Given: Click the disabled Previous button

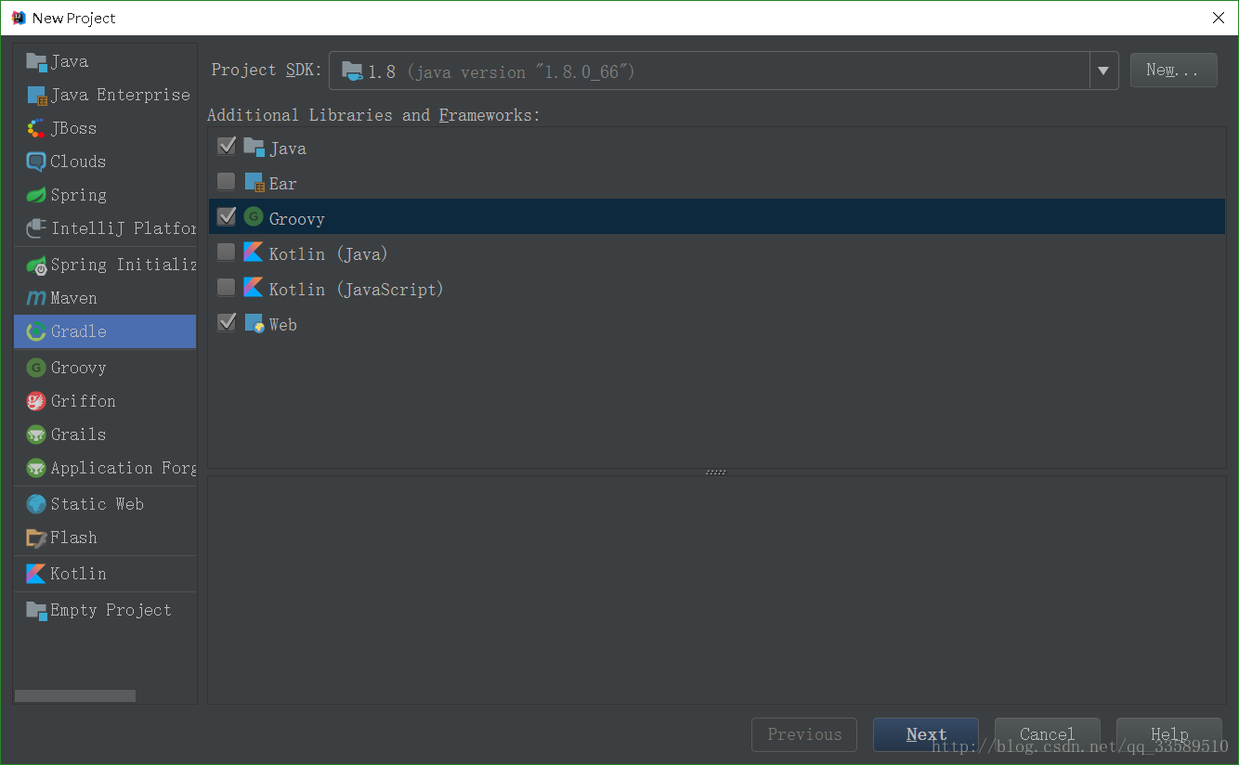Looking at the screenshot, I should click(x=804, y=735).
